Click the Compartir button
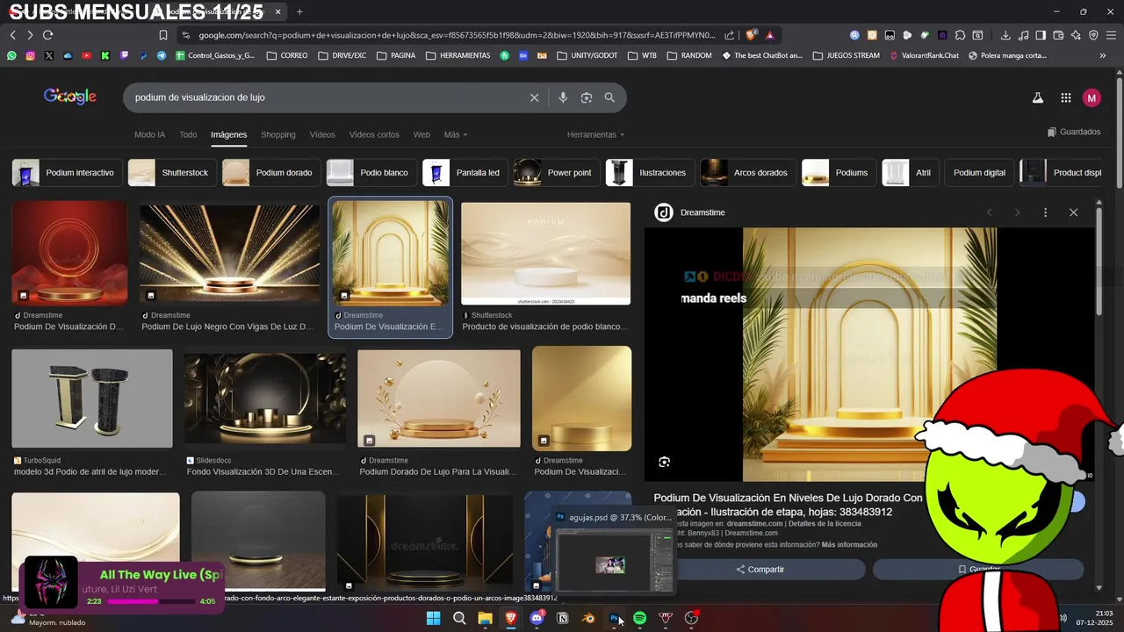Viewport: 1124px width, 632px height. coord(759,570)
